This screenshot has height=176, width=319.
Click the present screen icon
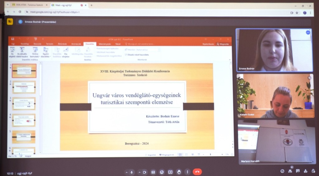(170, 172)
